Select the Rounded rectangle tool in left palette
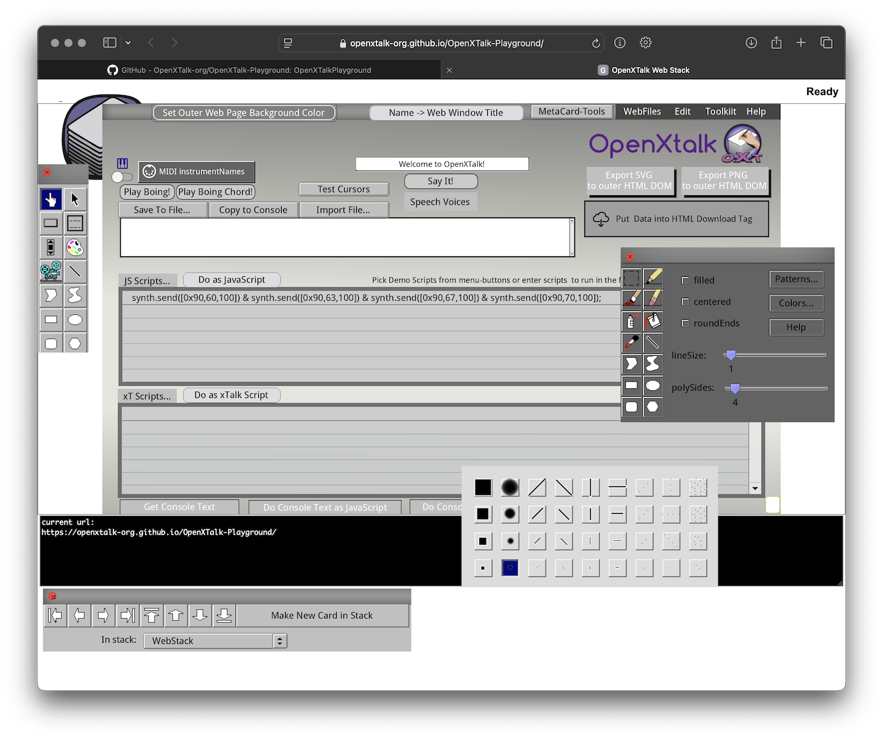883x740 pixels. pos(51,344)
